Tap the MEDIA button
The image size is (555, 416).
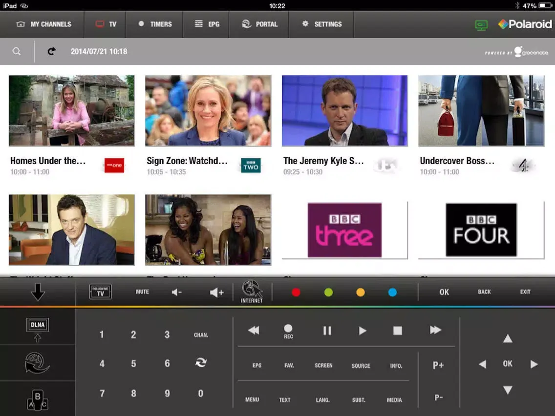[x=394, y=400]
